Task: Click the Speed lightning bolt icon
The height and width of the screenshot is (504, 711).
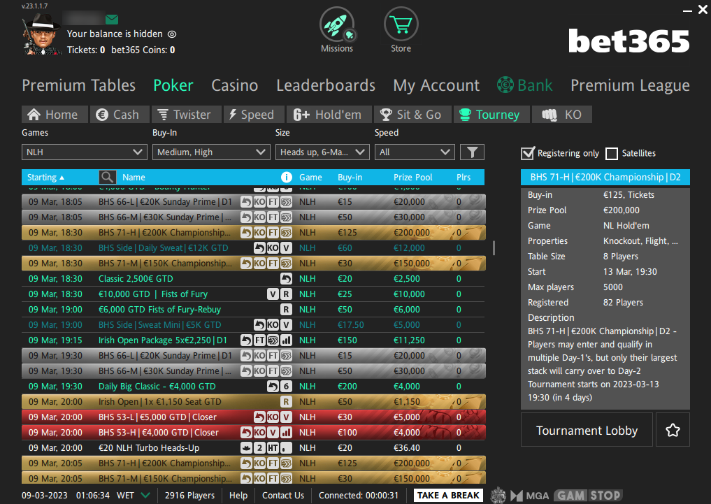Action: (233, 115)
